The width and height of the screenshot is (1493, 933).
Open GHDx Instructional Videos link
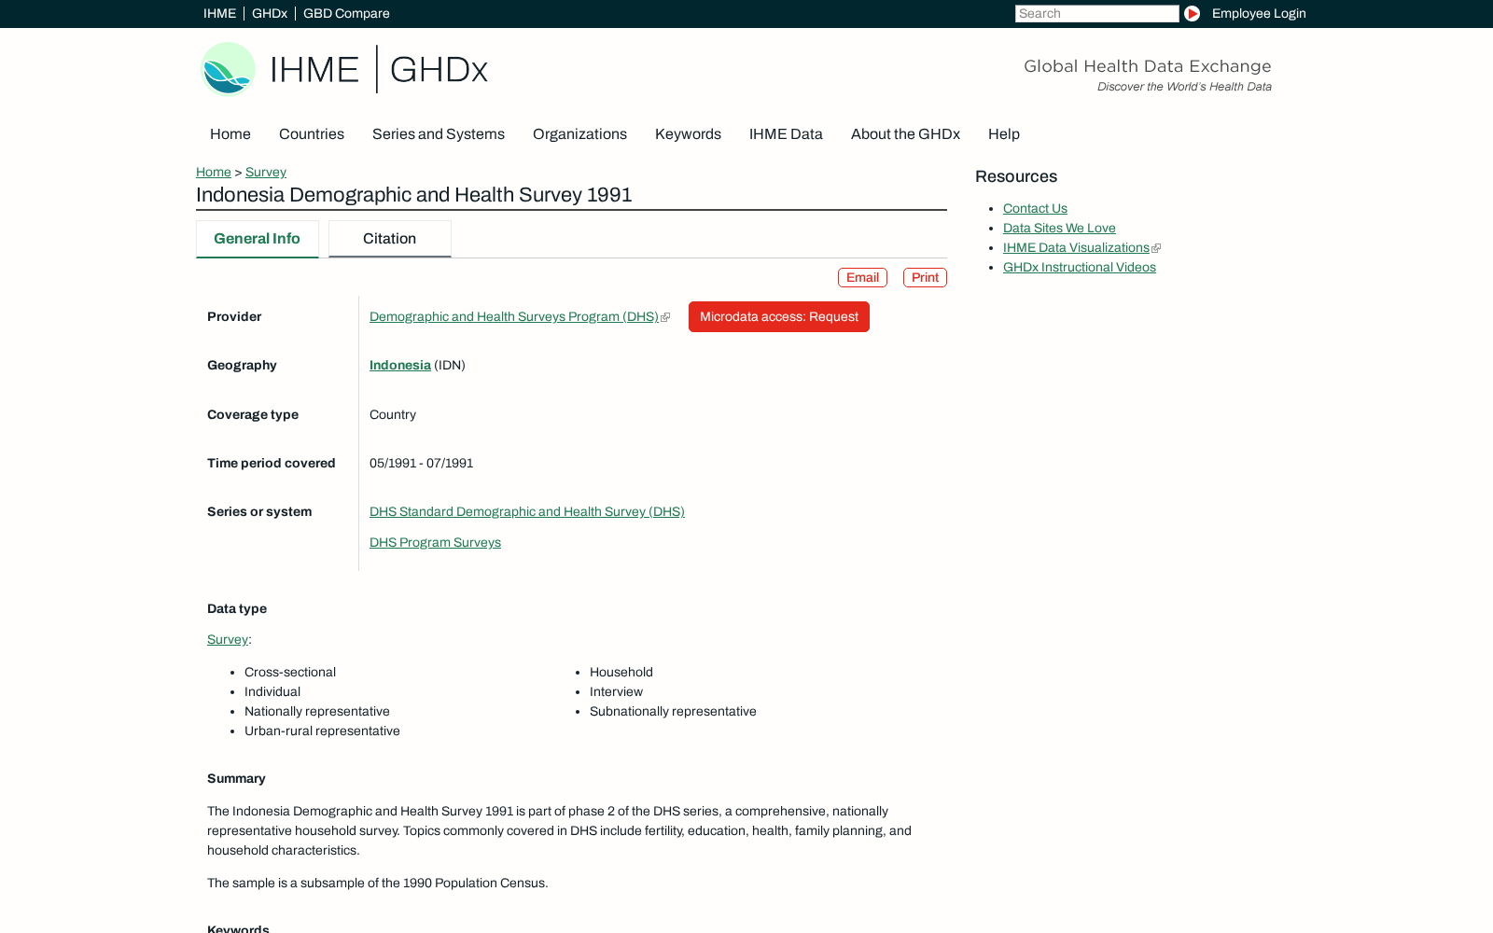[x=1080, y=267]
